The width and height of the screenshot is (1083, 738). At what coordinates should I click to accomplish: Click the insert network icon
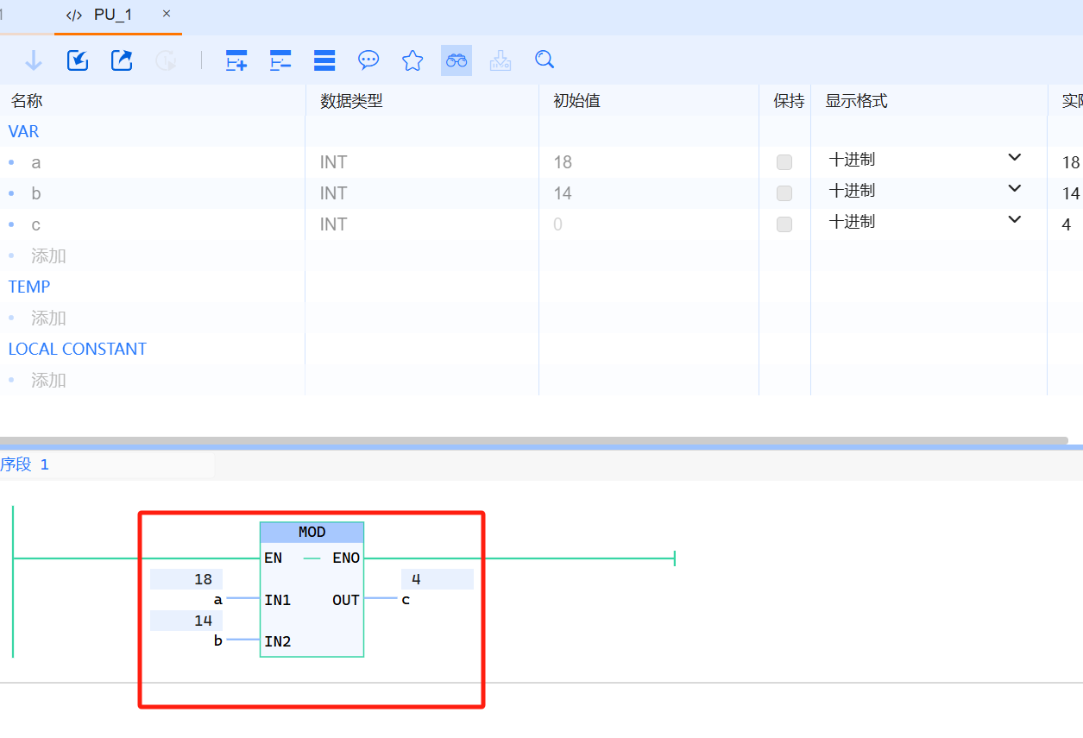[x=236, y=60]
